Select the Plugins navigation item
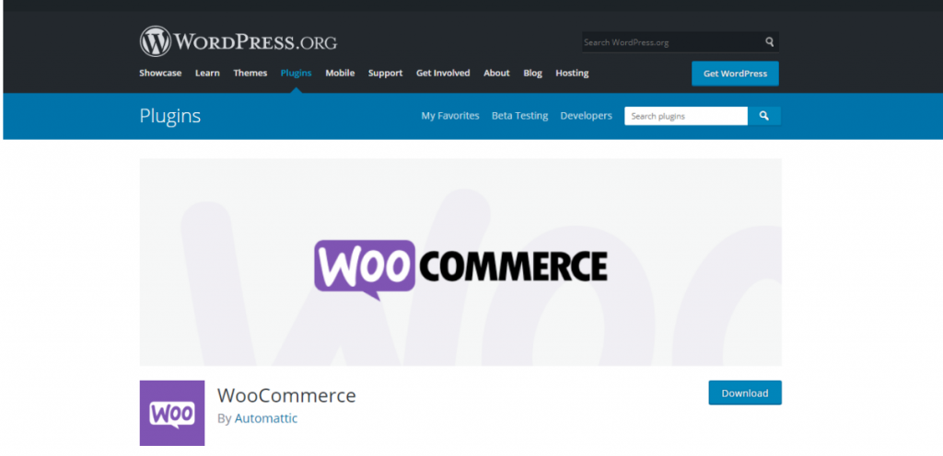Image resolution: width=943 pixels, height=456 pixels. pyautogui.click(x=296, y=74)
